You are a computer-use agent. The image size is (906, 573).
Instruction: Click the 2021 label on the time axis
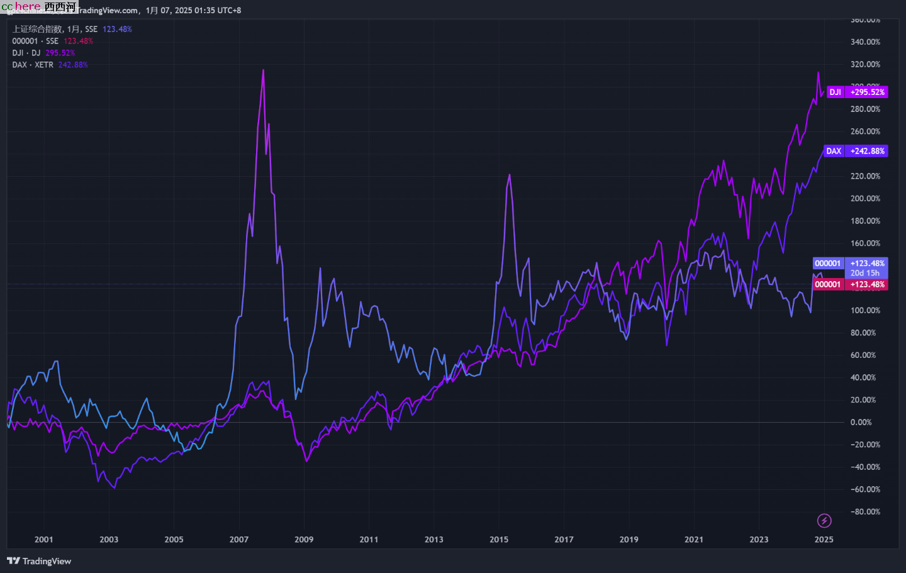(694, 539)
